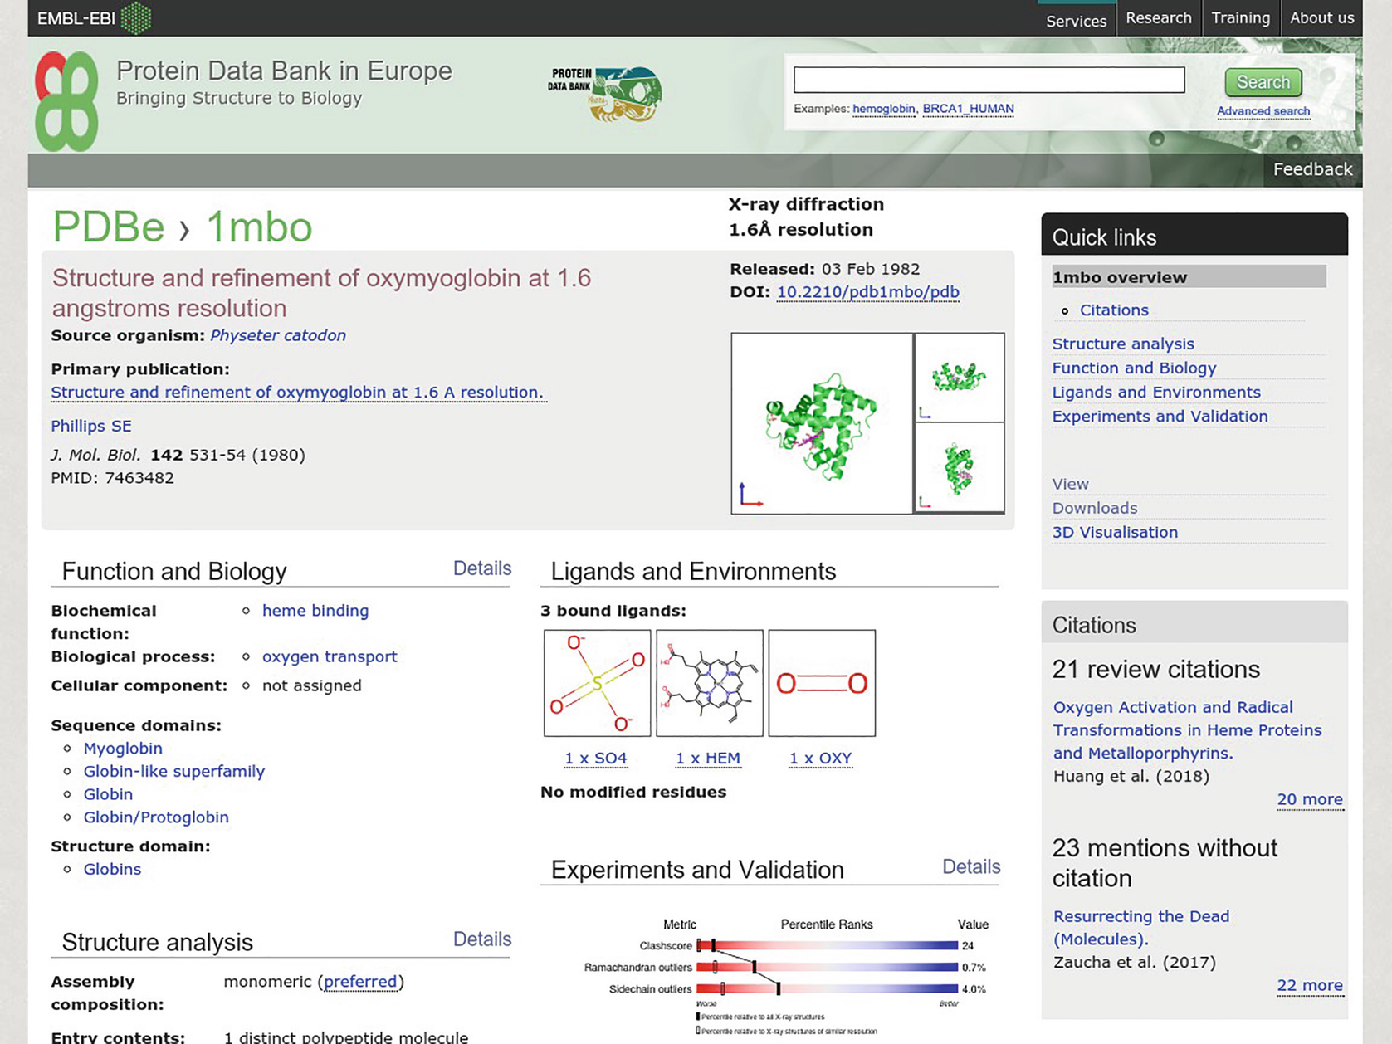Image resolution: width=1392 pixels, height=1044 pixels.
Task: Click the HEM heme ligand diagram
Action: click(710, 683)
